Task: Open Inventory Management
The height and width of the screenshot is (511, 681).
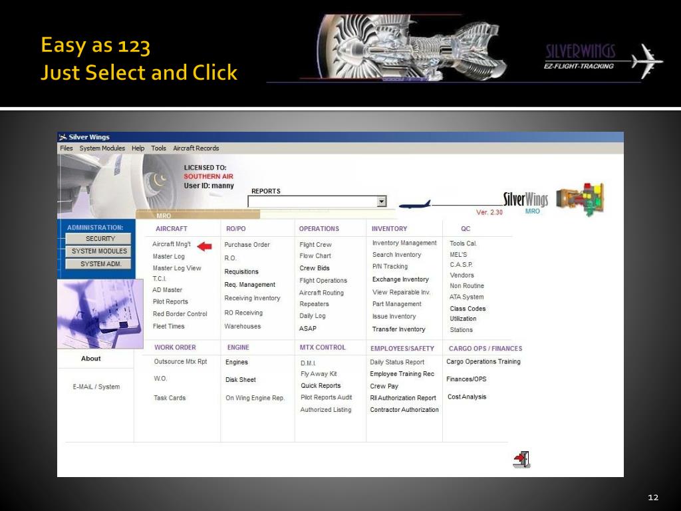Action: point(404,243)
